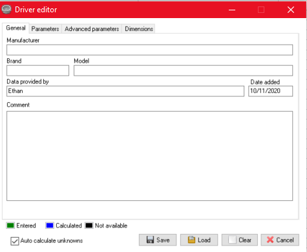Screen dimensions: 307x252
Task: Click the Data provided by label
Action: [28, 81]
